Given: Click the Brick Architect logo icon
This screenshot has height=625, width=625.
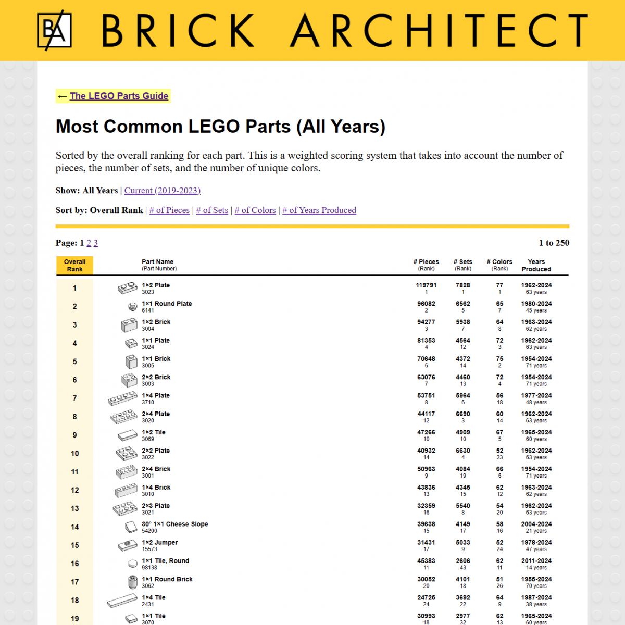Looking at the screenshot, I should (x=54, y=30).
